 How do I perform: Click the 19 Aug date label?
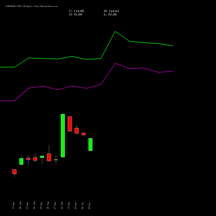(x=13, y=206)
